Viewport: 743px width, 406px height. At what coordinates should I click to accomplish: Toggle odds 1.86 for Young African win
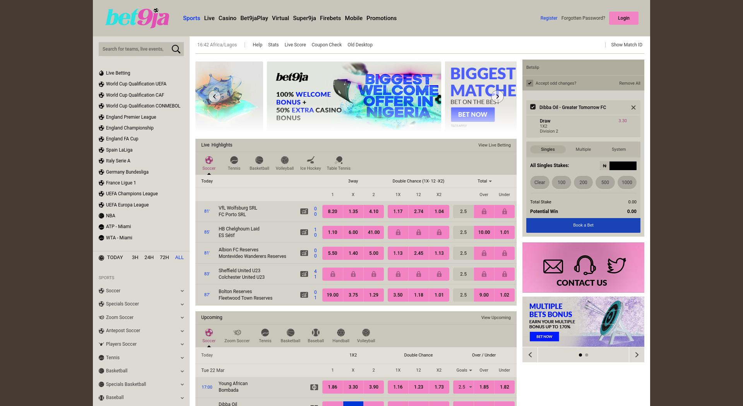click(x=332, y=387)
